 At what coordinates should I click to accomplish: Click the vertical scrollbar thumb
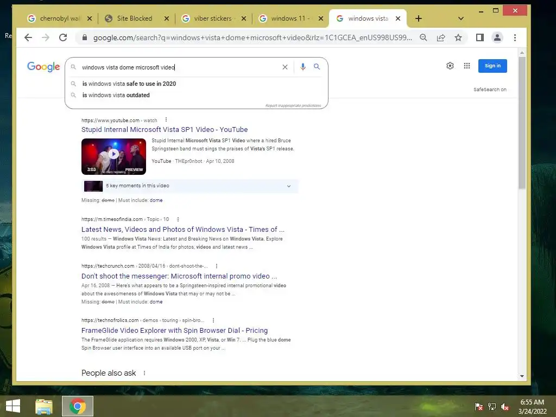click(522, 122)
